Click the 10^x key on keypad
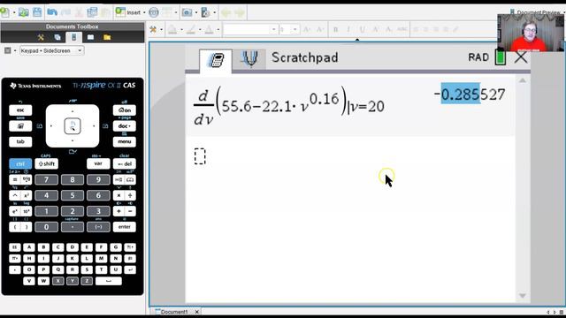The image size is (566, 318). (27, 211)
